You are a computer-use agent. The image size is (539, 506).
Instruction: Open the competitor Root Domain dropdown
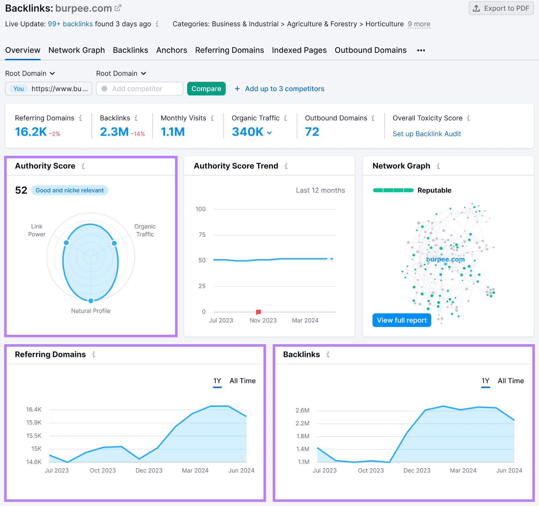[121, 73]
